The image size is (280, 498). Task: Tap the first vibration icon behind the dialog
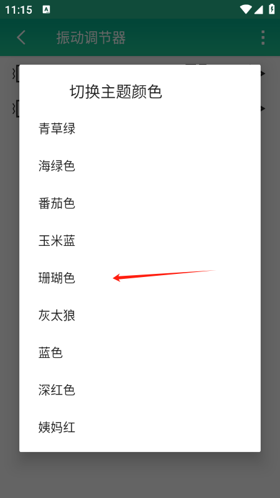(x=15, y=73)
